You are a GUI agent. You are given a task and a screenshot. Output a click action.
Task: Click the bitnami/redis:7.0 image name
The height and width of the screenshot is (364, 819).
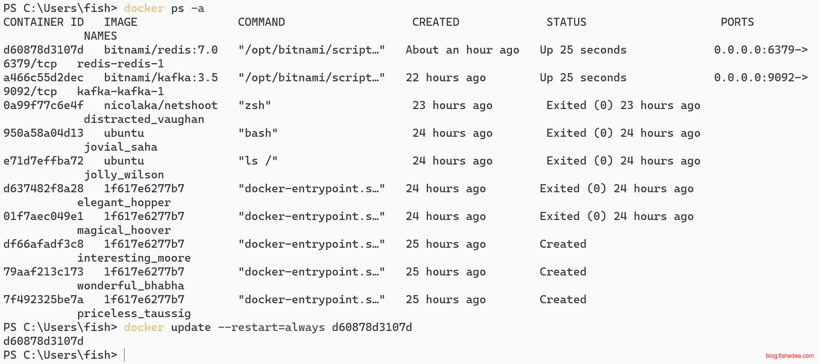[160, 50]
